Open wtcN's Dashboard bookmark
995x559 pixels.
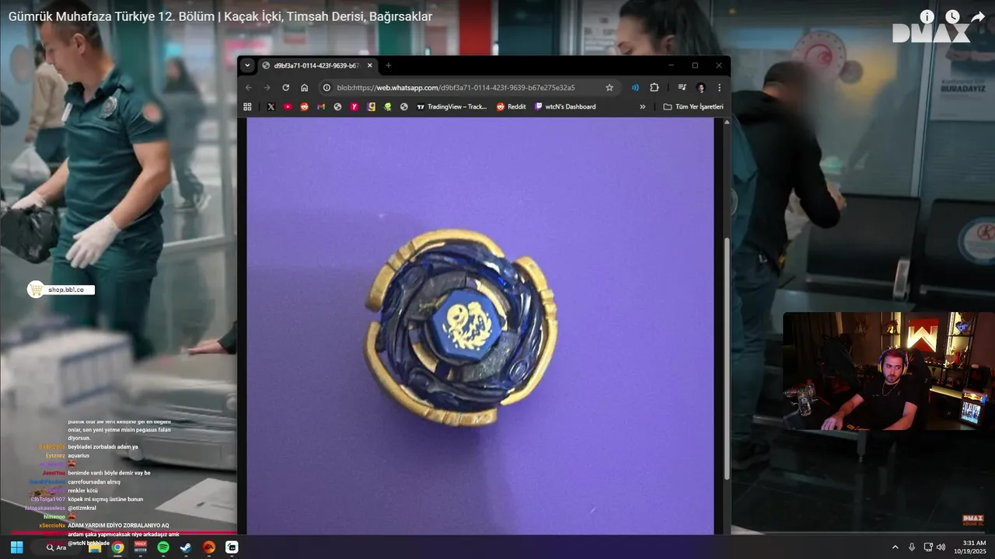tap(565, 106)
